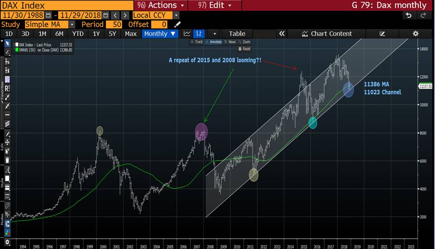Expand the Local CCY currency dropdown

point(176,15)
